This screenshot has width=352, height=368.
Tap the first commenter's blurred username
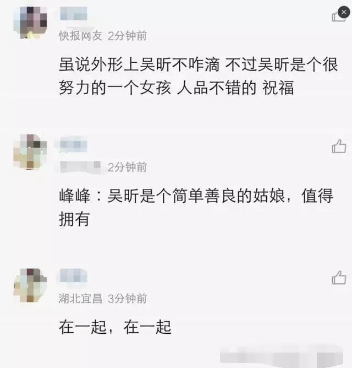click(74, 14)
